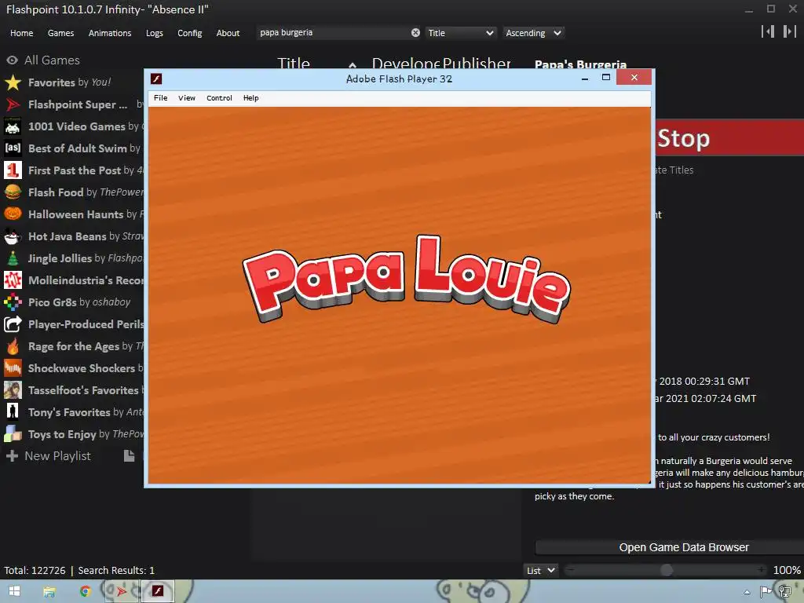Click the Flash Player title bar logo icon
The image size is (804, 603).
click(156, 79)
